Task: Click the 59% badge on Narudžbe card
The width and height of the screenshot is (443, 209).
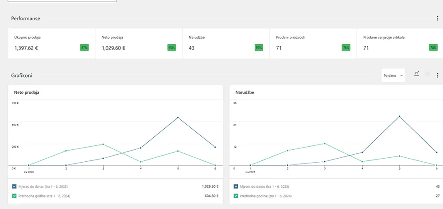Action: (x=259, y=48)
